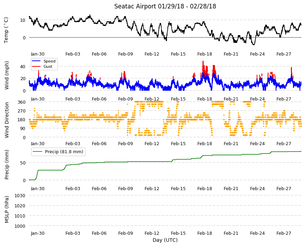
Task: Click the Day (UTC) x-axis label
Action: 165,240
